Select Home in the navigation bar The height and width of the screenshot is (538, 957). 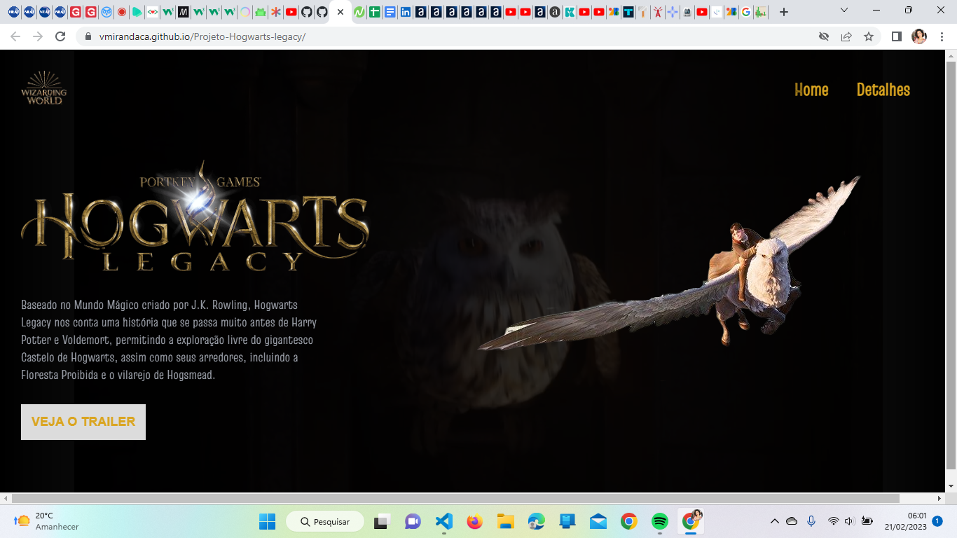pos(811,90)
